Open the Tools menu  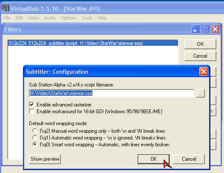point(87,18)
